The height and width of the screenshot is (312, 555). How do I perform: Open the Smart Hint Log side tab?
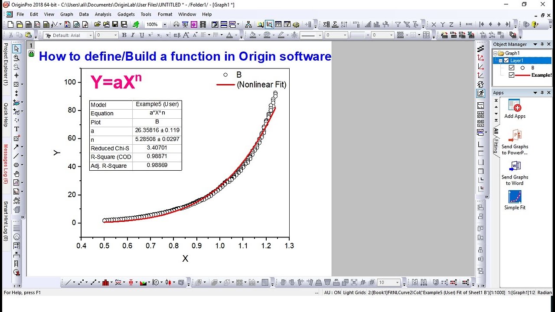(6, 221)
